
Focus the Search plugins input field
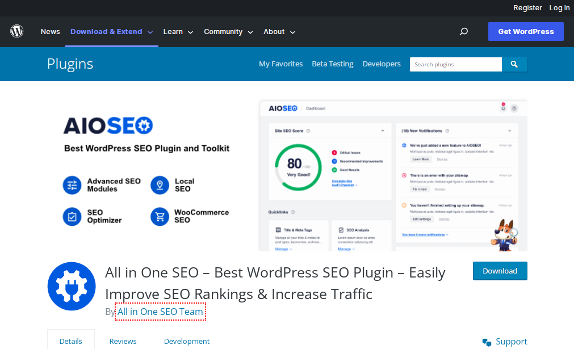[456, 64]
